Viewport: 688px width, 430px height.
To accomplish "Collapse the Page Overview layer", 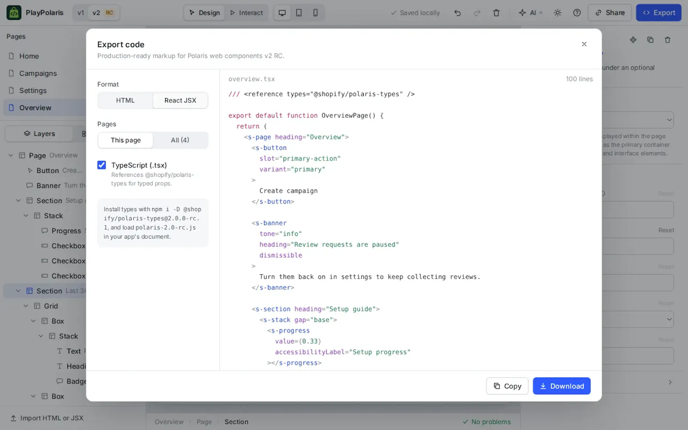I will click(x=11, y=155).
